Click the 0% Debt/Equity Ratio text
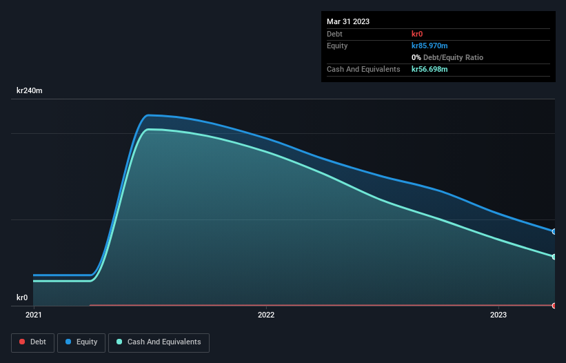Image resolution: width=566 pixels, height=363 pixels. [x=447, y=57]
